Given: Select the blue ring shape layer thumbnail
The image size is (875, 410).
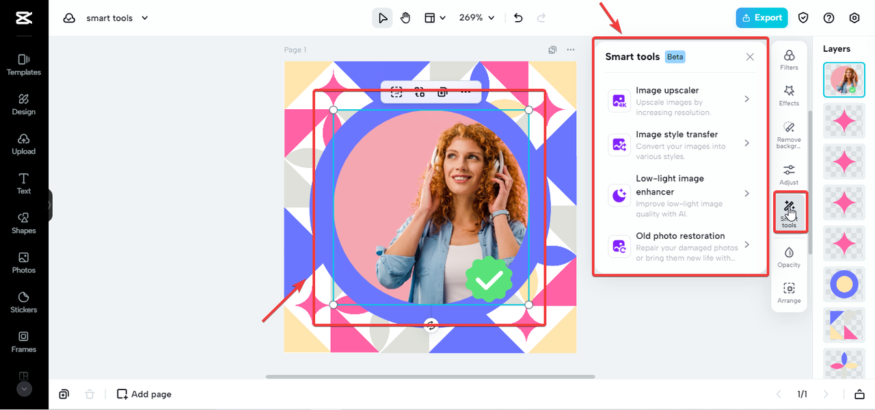Looking at the screenshot, I should pyautogui.click(x=844, y=284).
